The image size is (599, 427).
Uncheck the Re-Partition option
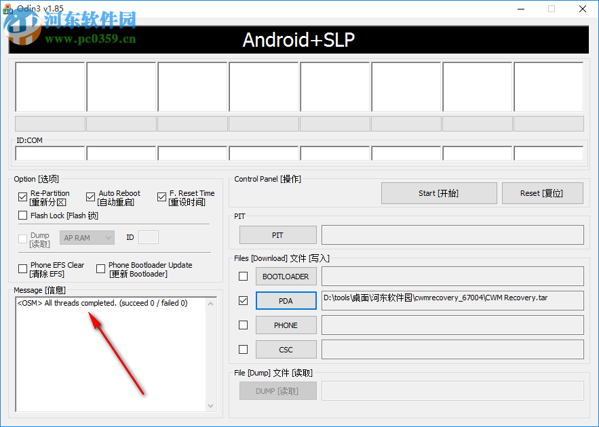pyautogui.click(x=22, y=197)
